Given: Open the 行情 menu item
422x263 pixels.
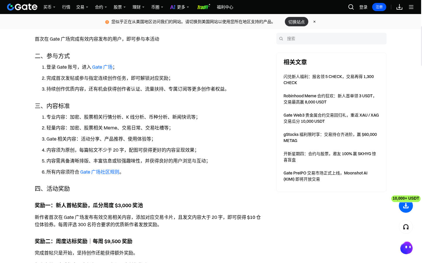Looking at the screenshot, I should pos(66,7).
